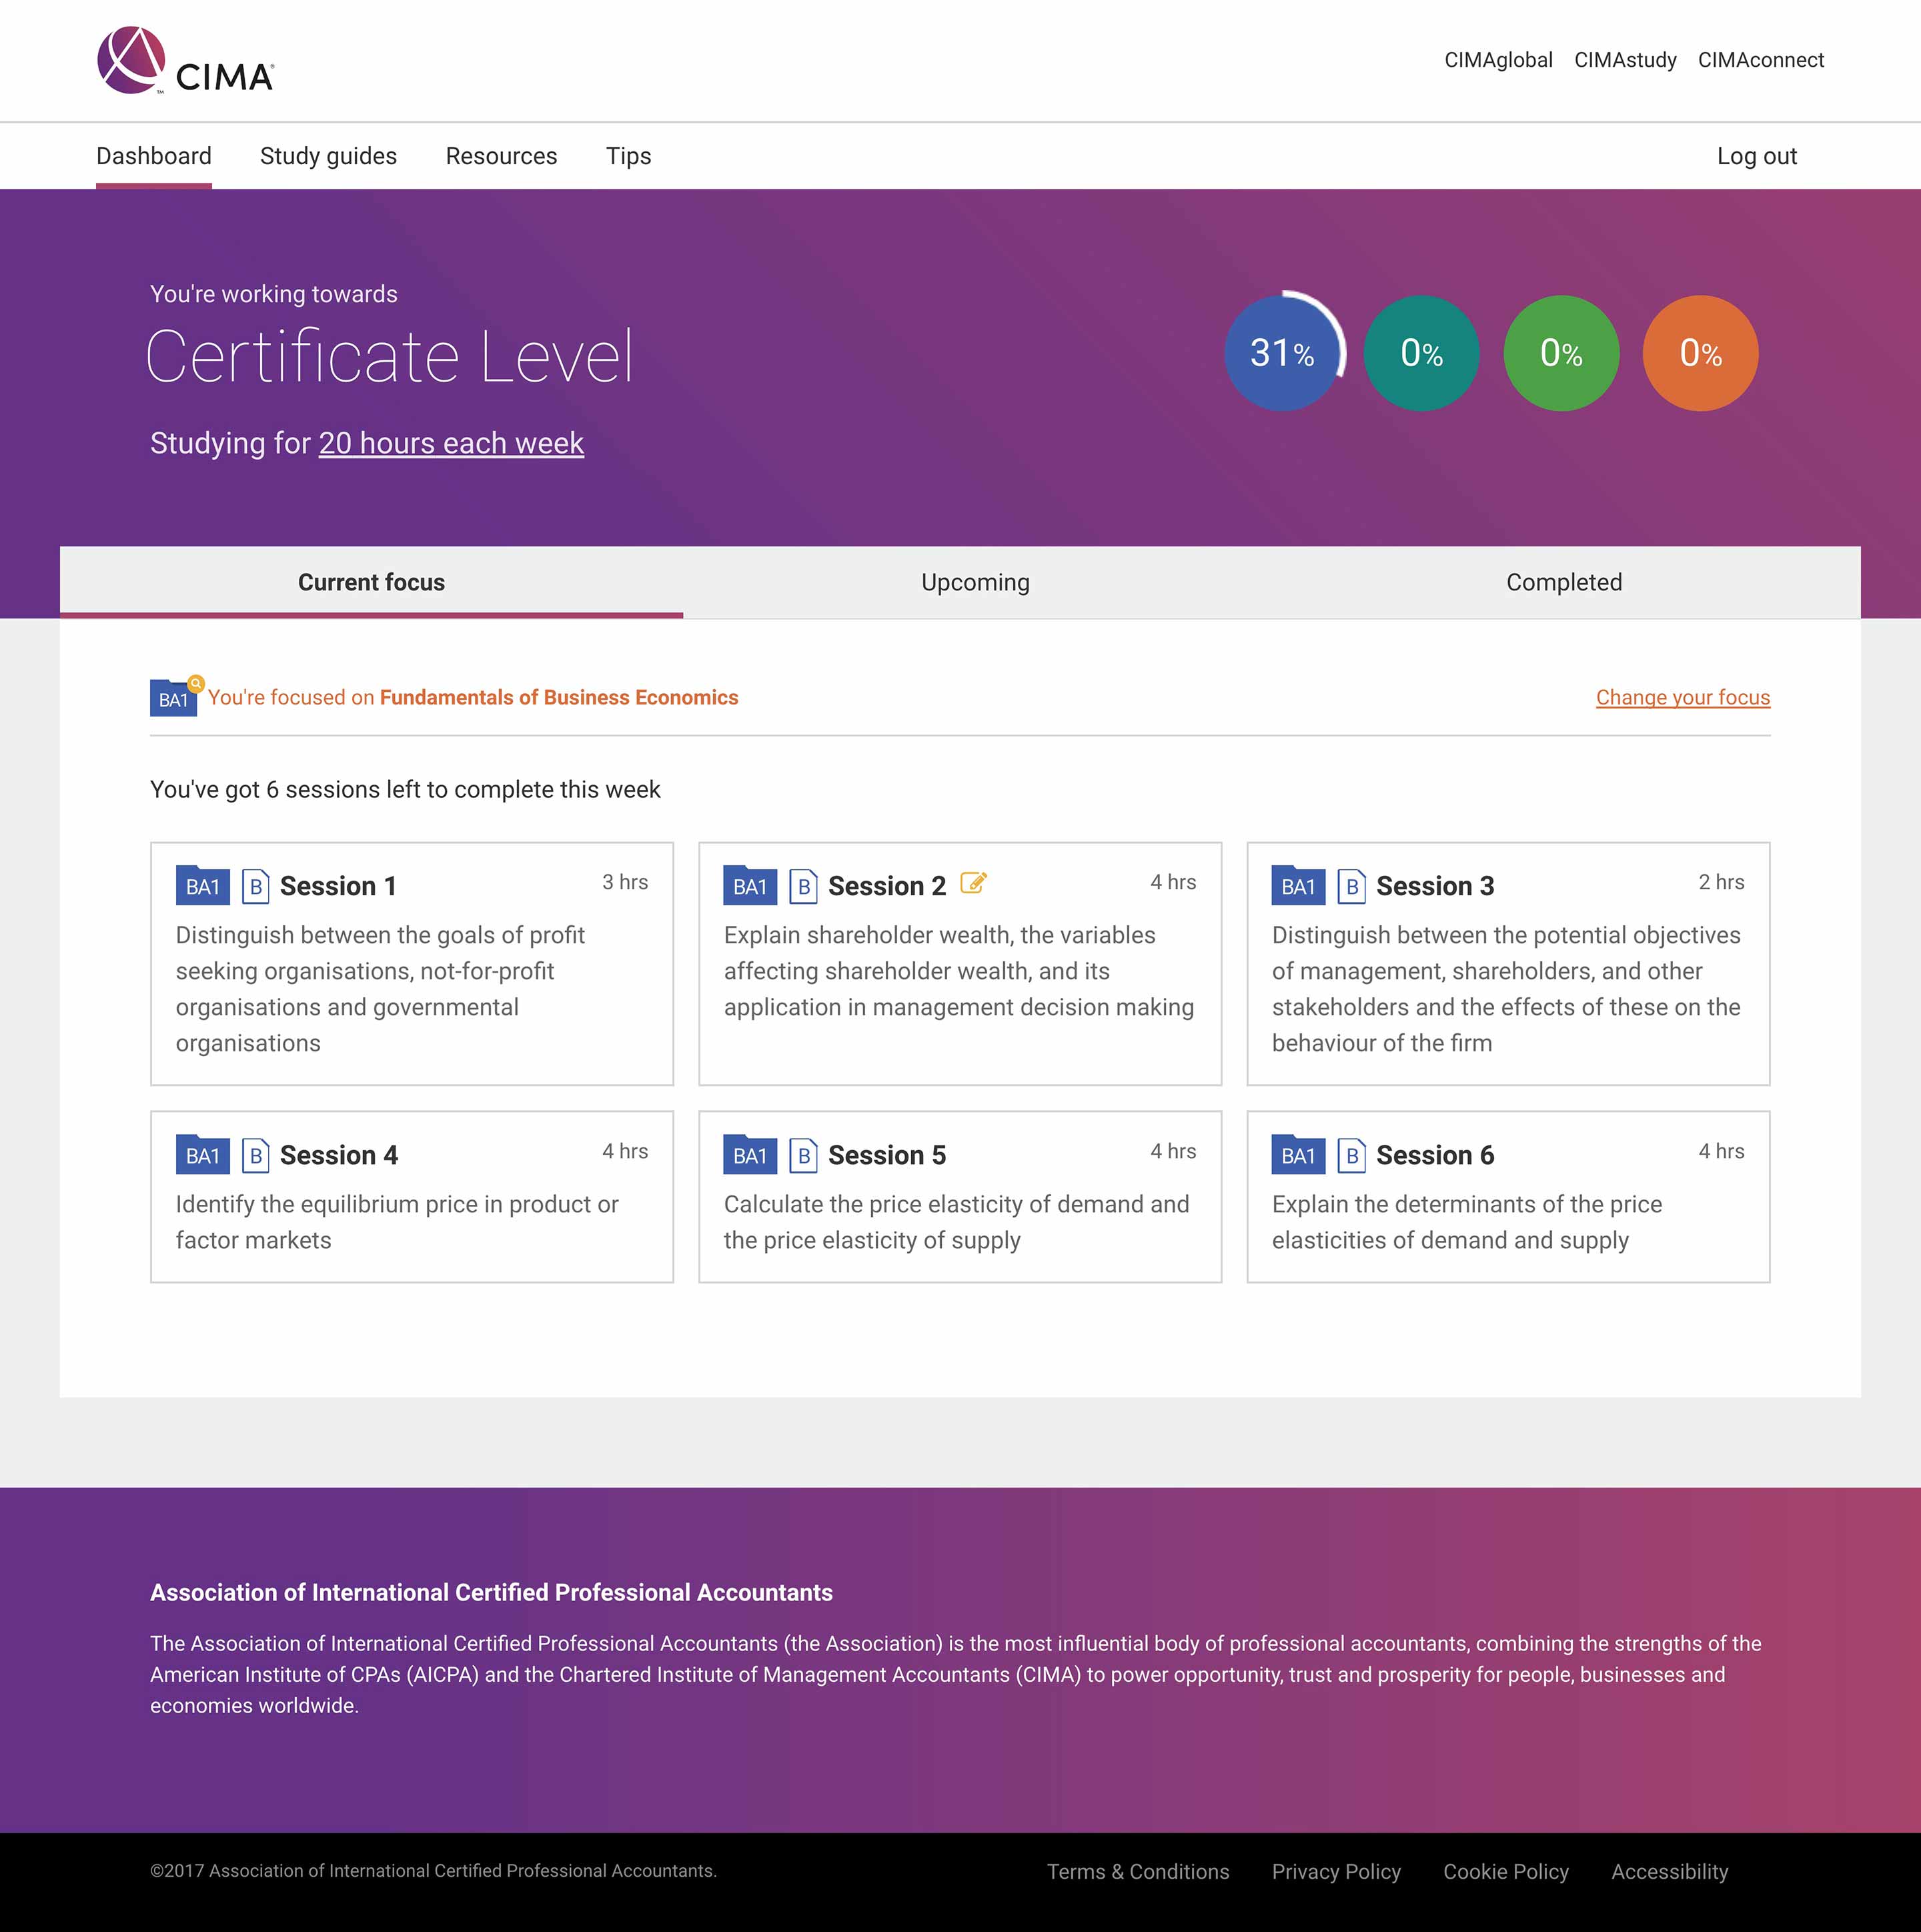Image resolution: width=1921 pixels, height=1932 pixels.
Task: Click the BA1 badge in Session 6
Action: point(1298,1155)
